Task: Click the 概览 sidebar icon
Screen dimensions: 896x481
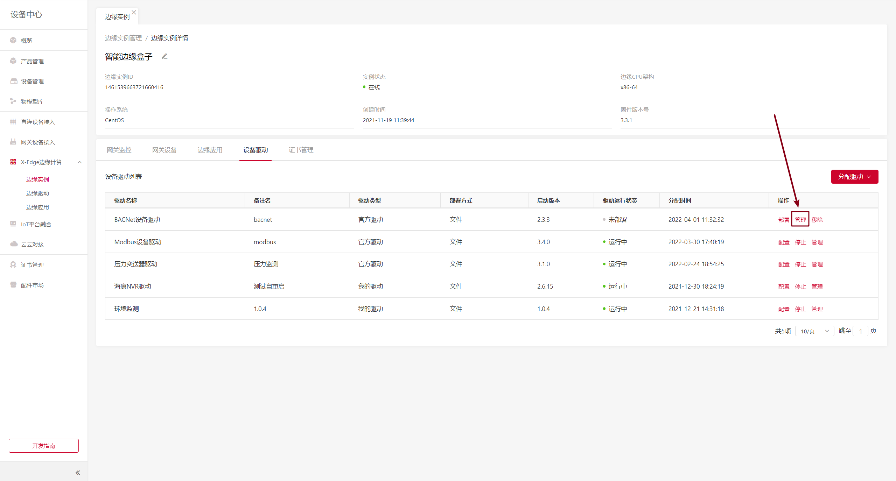Action: click(x=13, y=40)
